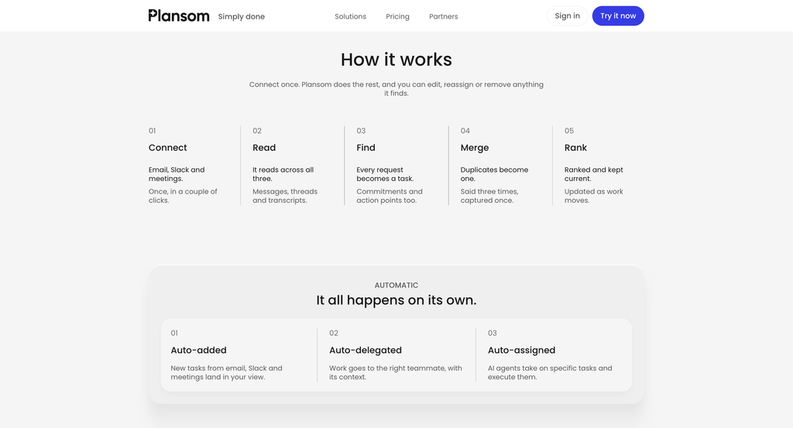The width and height of the screenshot is (793, 428).
Task: Click "Messages, threads and transcripts." text
Action: [285, 196]
